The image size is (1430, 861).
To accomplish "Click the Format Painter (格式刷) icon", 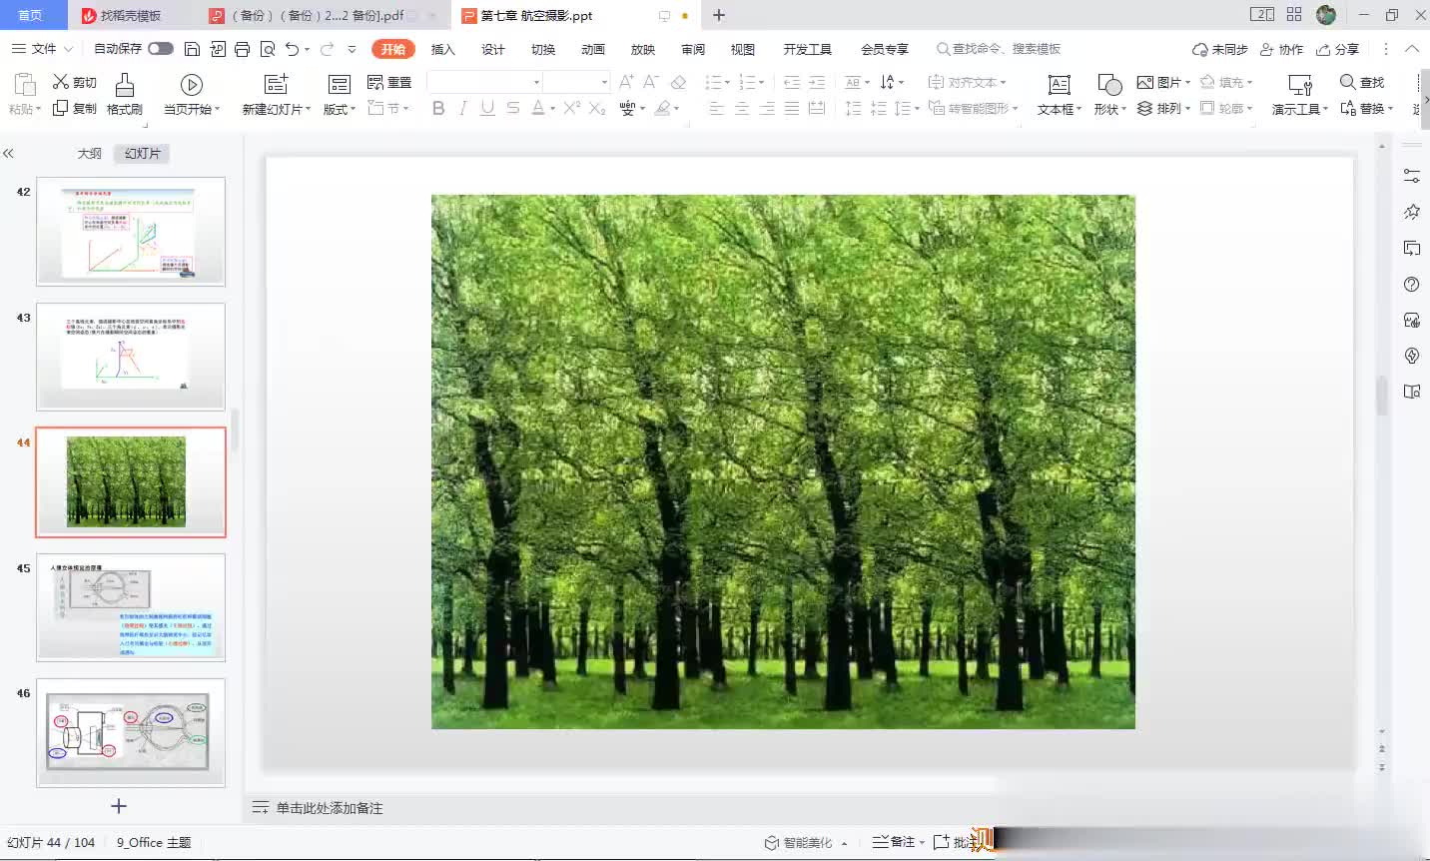I will click(x=124, y=85).
